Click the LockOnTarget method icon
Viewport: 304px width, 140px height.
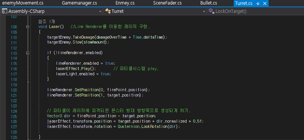212,11
